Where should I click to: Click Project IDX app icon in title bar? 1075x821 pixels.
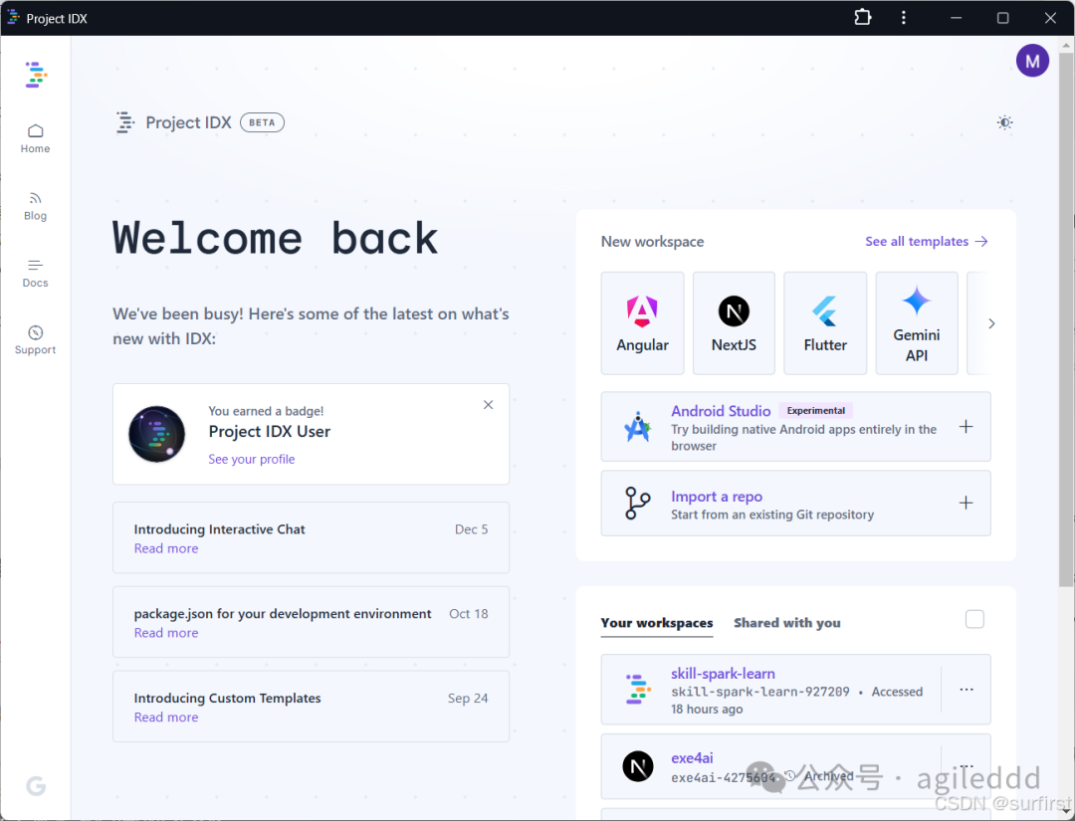coord(13,17)
